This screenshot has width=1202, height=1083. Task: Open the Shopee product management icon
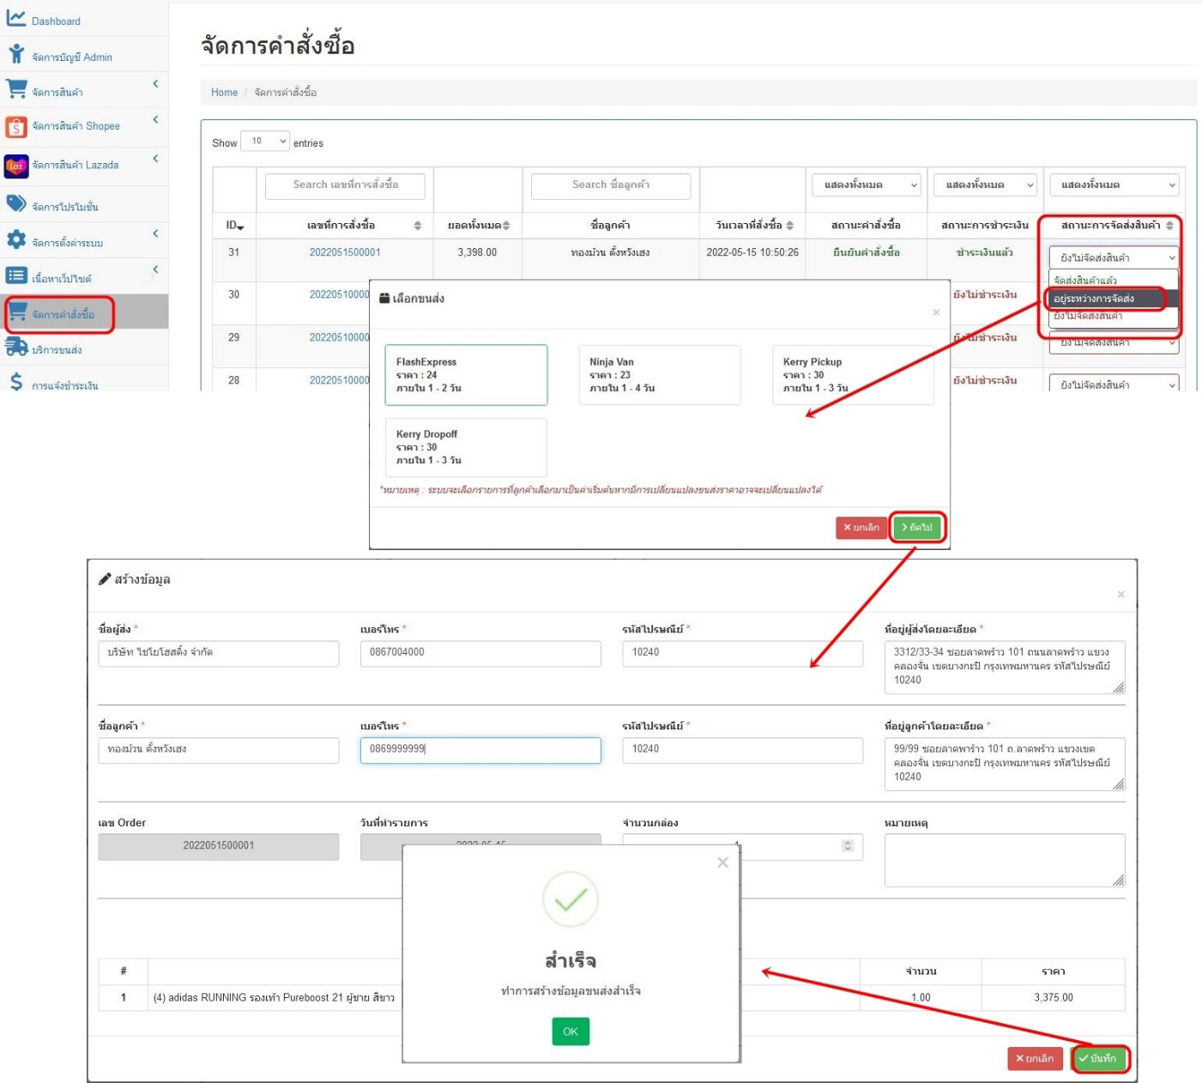pos(15,127)
